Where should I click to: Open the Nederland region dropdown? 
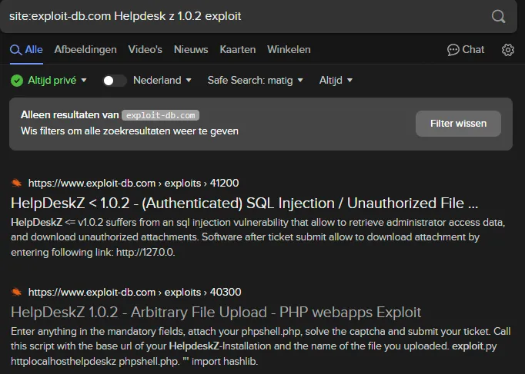coord(162,81)
